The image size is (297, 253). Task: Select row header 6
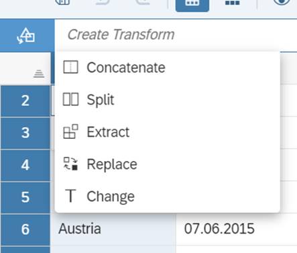pyautogui.click(x=25, y=230)
